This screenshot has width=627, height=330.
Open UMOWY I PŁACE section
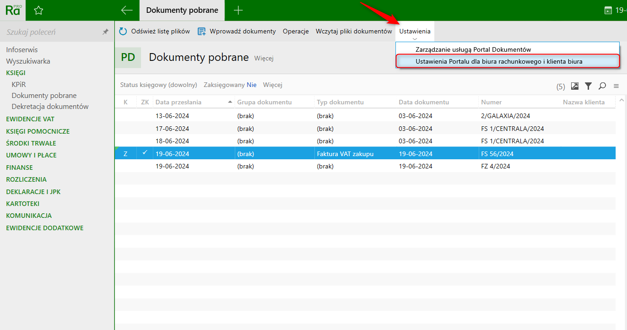(x=32, y=155)
